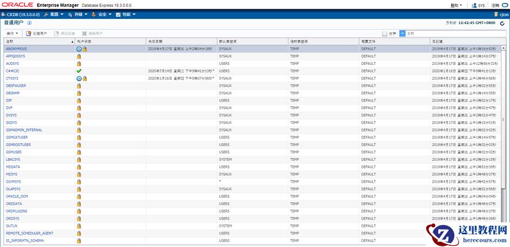The width and height of the screenshot is (510, 247).
Task: Click the lock icon in the OLAPSYS row
Action: (x=79, y=189)
